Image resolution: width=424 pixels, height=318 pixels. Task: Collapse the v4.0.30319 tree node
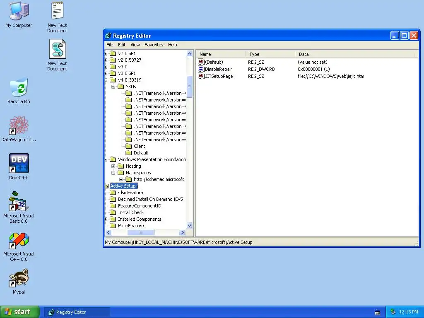(106, 80)
